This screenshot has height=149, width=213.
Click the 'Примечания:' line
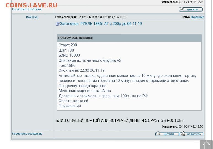click(70, 106)
